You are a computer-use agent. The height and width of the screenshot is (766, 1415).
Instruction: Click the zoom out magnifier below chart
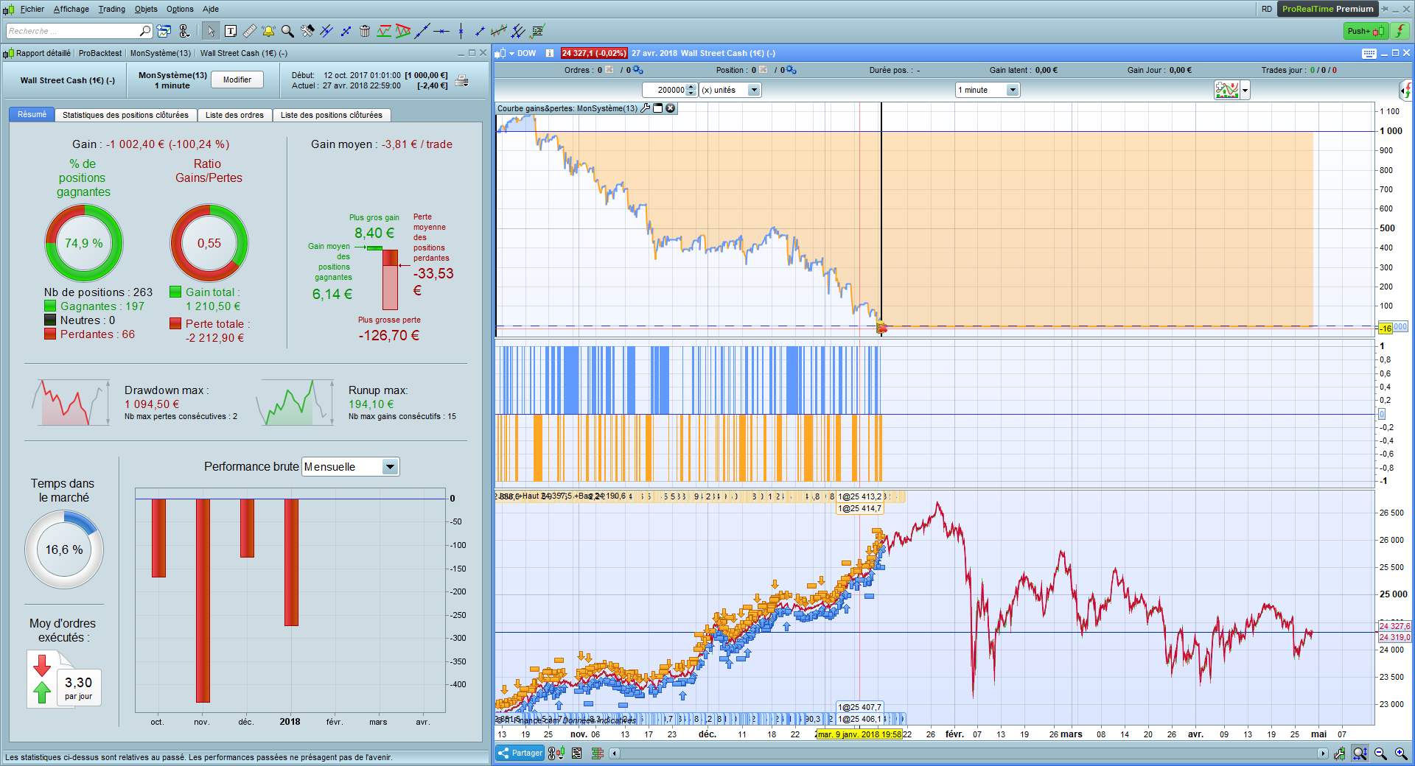coord(1380,753)
